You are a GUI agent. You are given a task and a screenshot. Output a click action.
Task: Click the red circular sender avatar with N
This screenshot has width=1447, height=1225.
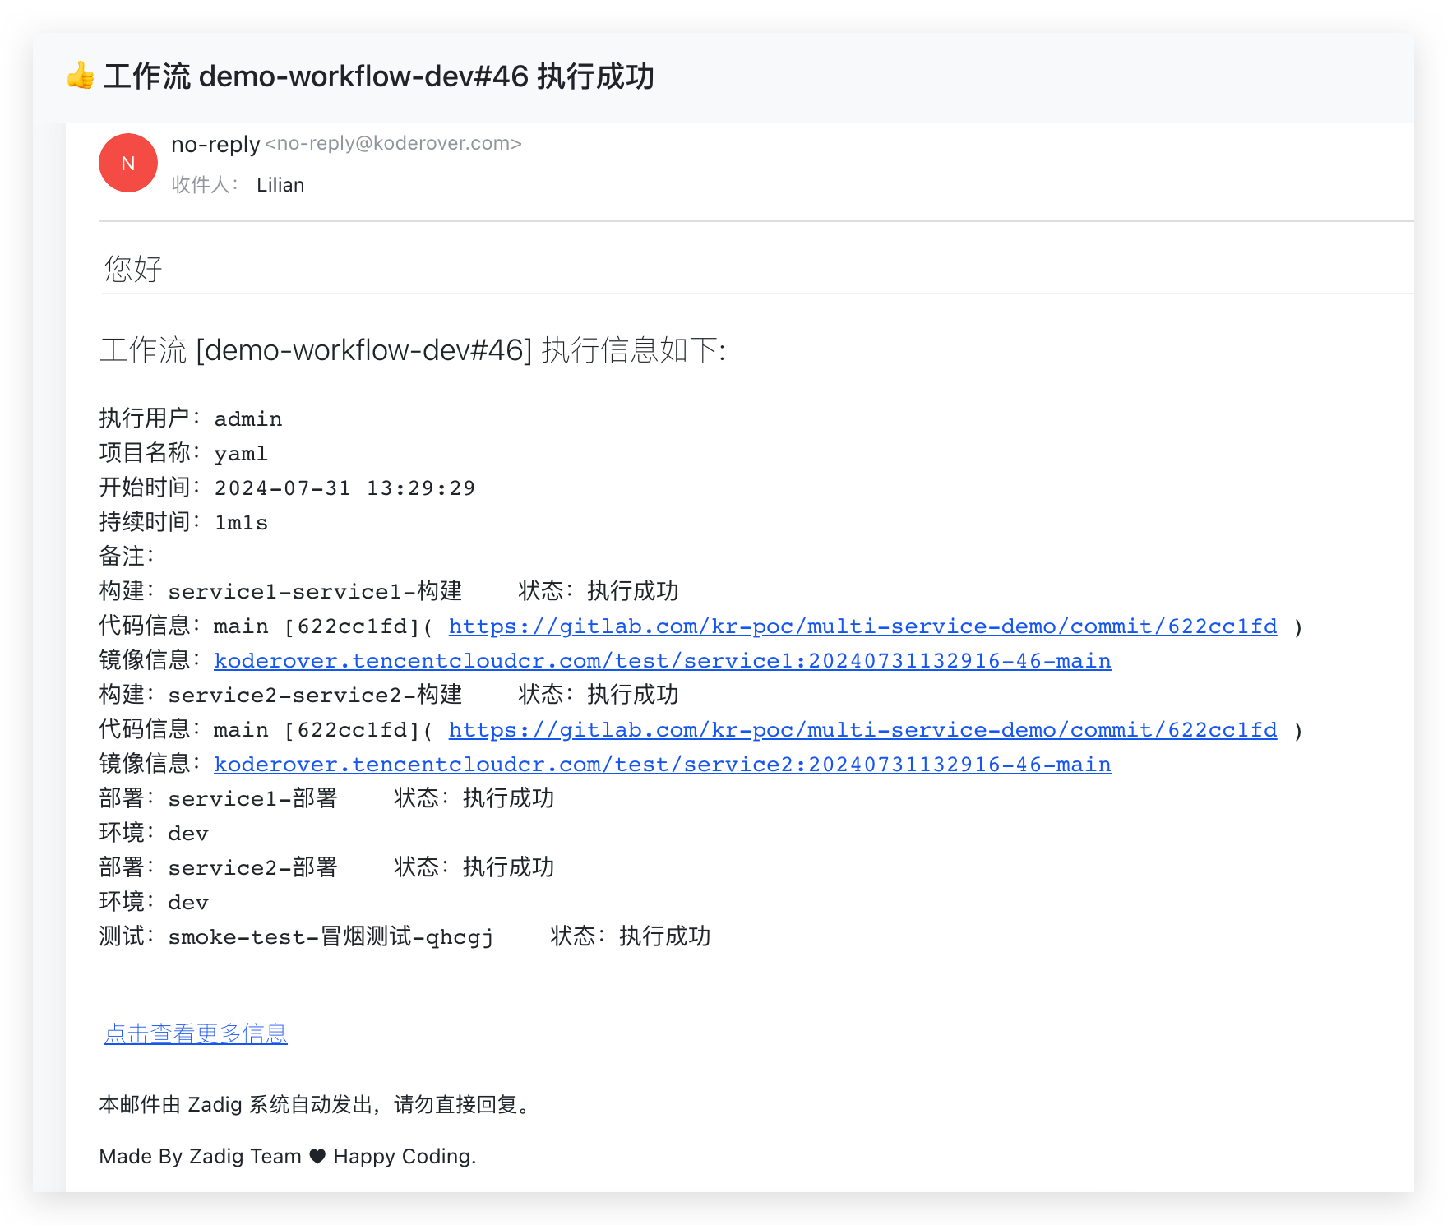tap(127, 163)
